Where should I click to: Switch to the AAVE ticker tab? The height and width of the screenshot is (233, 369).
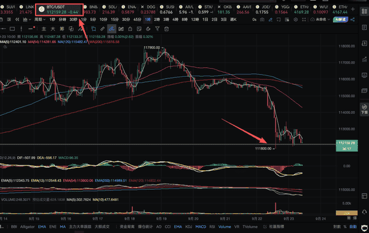pyautogui.click(x=244, y=10)
